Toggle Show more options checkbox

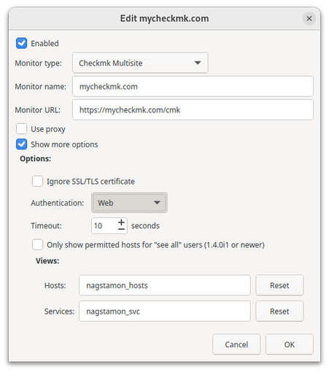click(x=22, y=144)
